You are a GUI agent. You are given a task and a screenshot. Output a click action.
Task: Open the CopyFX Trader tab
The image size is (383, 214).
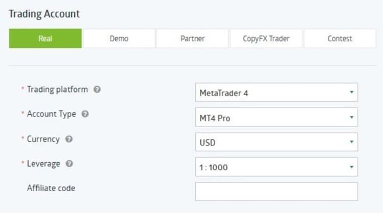coord(266,39)
